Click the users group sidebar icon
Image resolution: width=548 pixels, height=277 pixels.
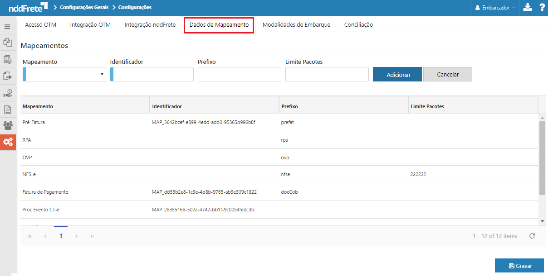tap(7, 126)
